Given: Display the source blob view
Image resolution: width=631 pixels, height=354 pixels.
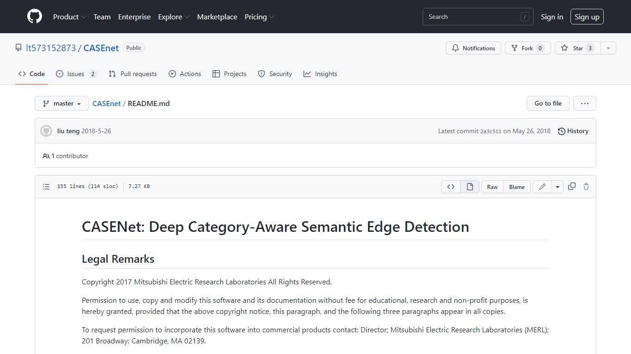Looking at the screenshot, I should click(x=451, y=187).
